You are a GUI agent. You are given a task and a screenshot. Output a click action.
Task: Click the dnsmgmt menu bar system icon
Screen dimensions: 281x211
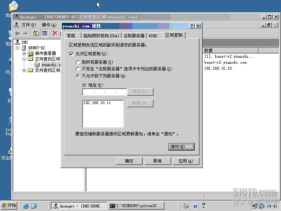(17, 25)
